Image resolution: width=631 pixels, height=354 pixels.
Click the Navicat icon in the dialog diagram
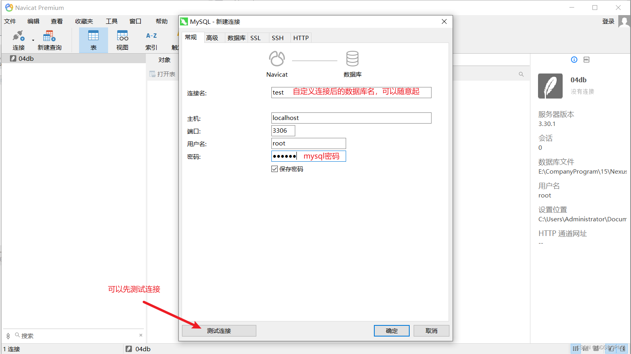tap(277, 59)
